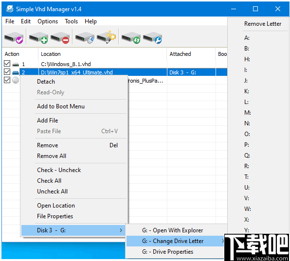
Task: Click the drive options icon with blue wrench
Action: coord(153,38)
